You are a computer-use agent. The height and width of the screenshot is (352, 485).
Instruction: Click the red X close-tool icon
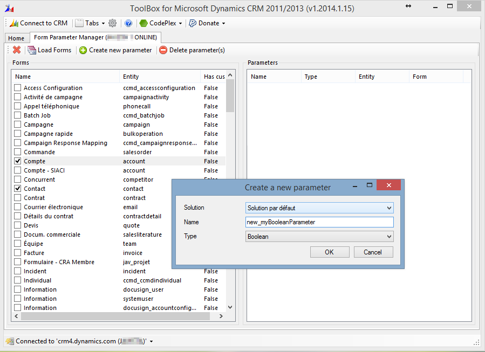click(x=17, y=50)
